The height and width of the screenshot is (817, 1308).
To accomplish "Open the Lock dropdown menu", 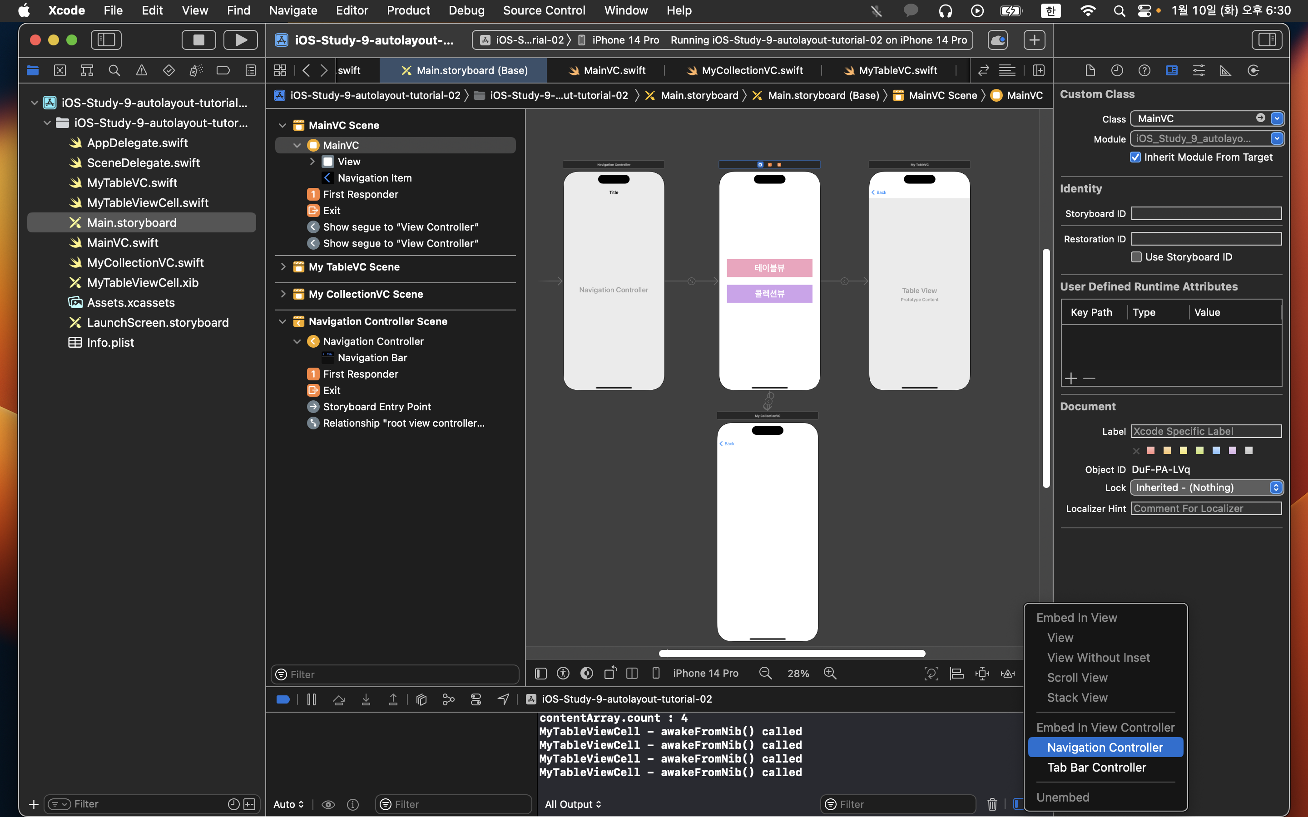I will pyautogui.click(x=1206, y=487).
